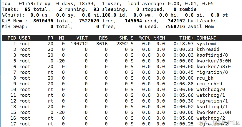Click the RES column header

click(x=103, y=38)
